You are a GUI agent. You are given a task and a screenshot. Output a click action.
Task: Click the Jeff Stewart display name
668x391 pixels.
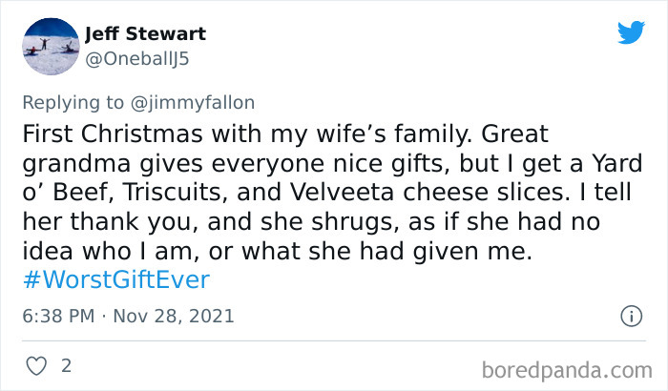pos(145,34)
